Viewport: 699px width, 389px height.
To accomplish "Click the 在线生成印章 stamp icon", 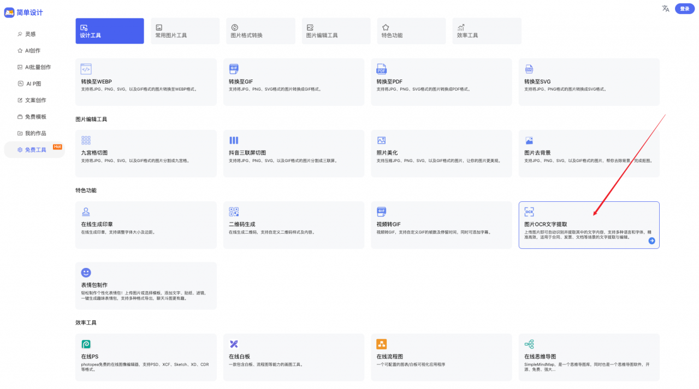I will tap(86, 212).
